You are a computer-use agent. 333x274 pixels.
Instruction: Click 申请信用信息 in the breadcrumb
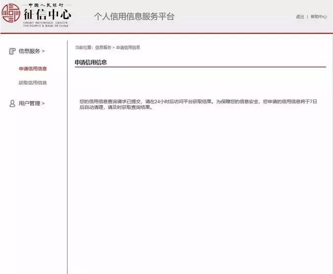pos(128,47)
